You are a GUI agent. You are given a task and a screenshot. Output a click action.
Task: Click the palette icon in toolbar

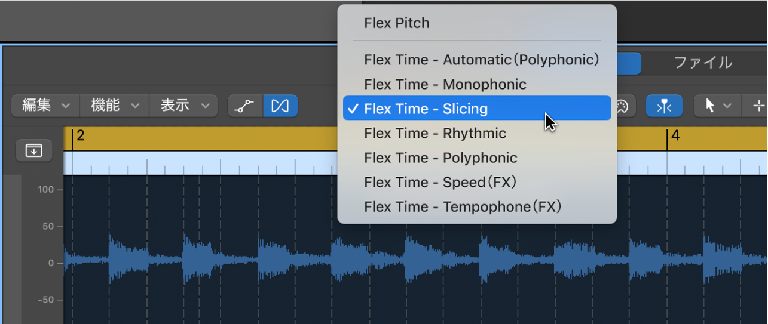622,106
